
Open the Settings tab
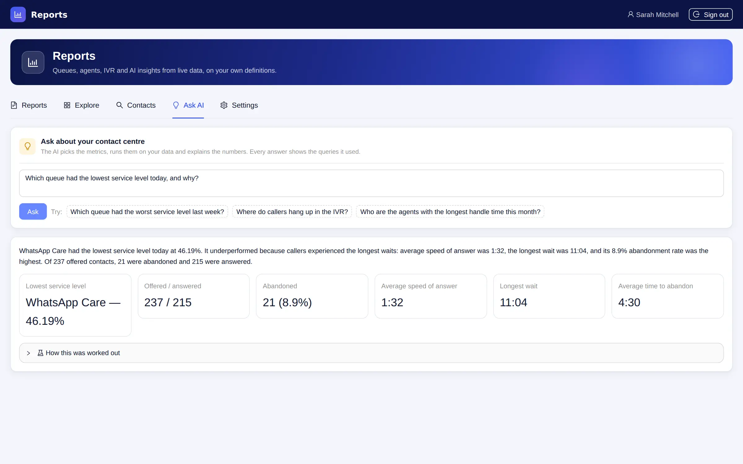[239, 105]
